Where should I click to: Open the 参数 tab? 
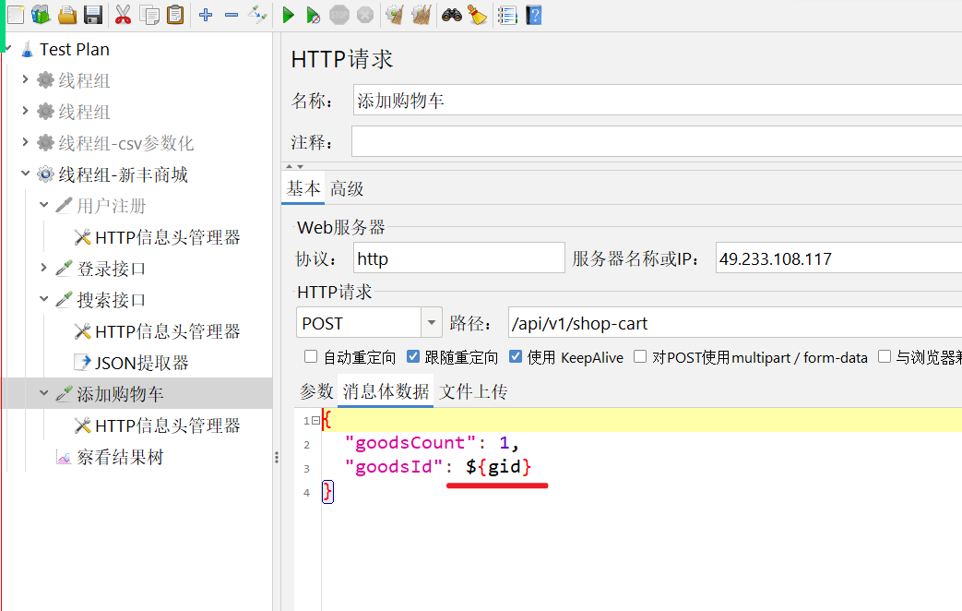tap(316, 391)
